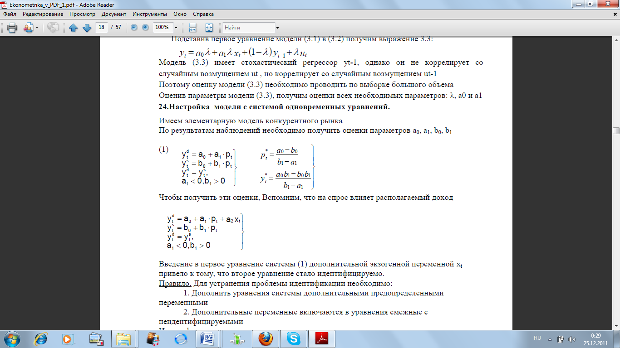
Task: Click the collaborate/share people icon
Action: pos(28,28)
